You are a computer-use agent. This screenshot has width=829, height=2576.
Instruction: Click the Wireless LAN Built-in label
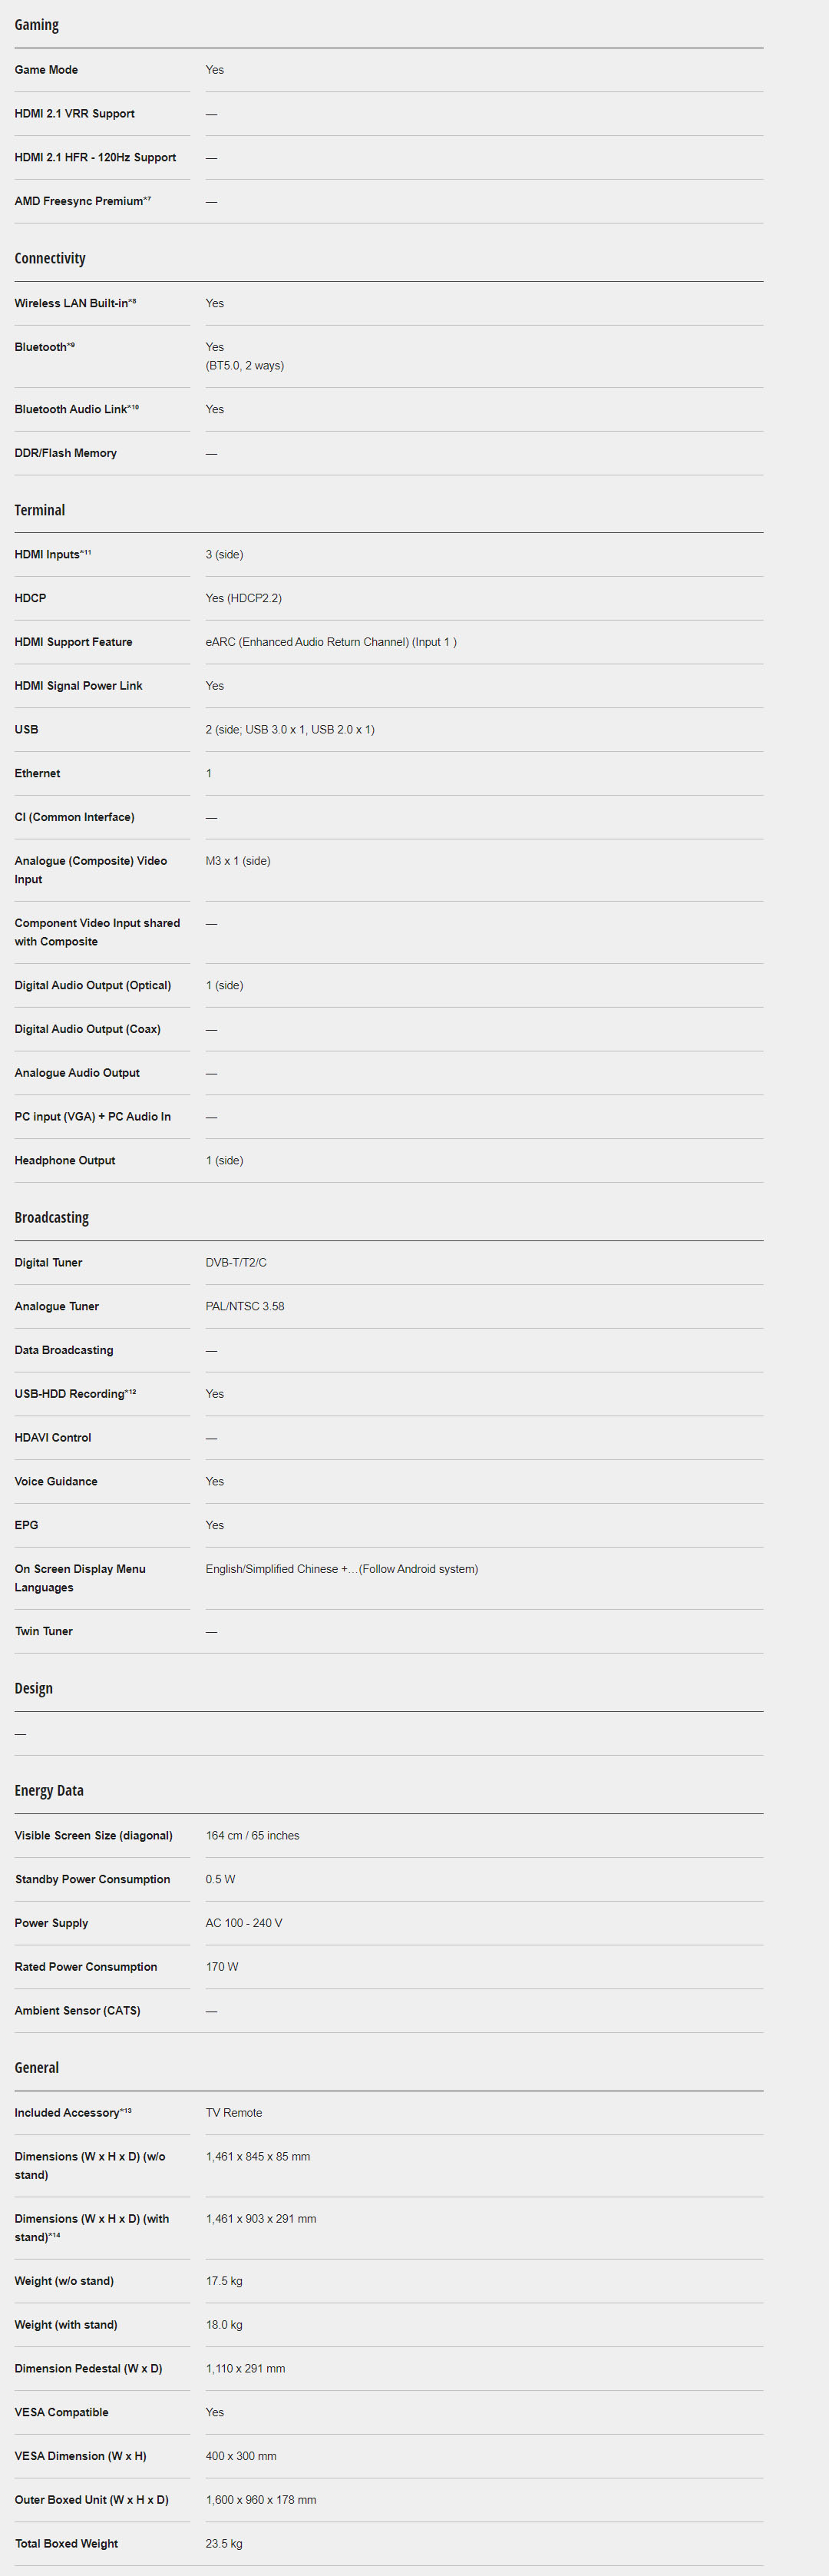pyautogui.click(x=74, y=303)
